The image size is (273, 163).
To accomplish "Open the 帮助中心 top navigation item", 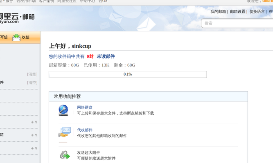I will click(x=88, y=1).
